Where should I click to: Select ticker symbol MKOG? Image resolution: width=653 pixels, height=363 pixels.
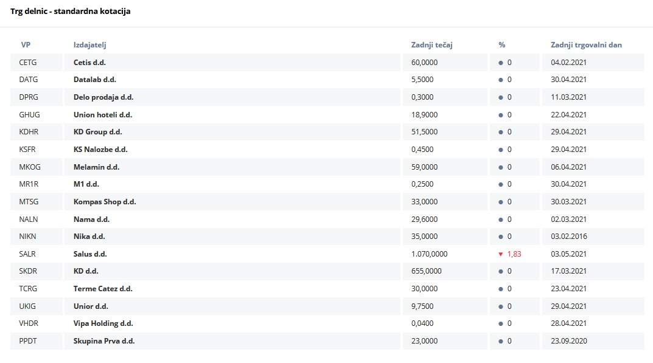click(30, 167)
